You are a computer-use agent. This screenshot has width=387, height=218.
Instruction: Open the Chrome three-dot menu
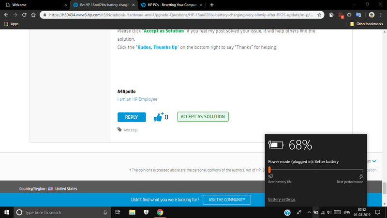tap(381, 15)
